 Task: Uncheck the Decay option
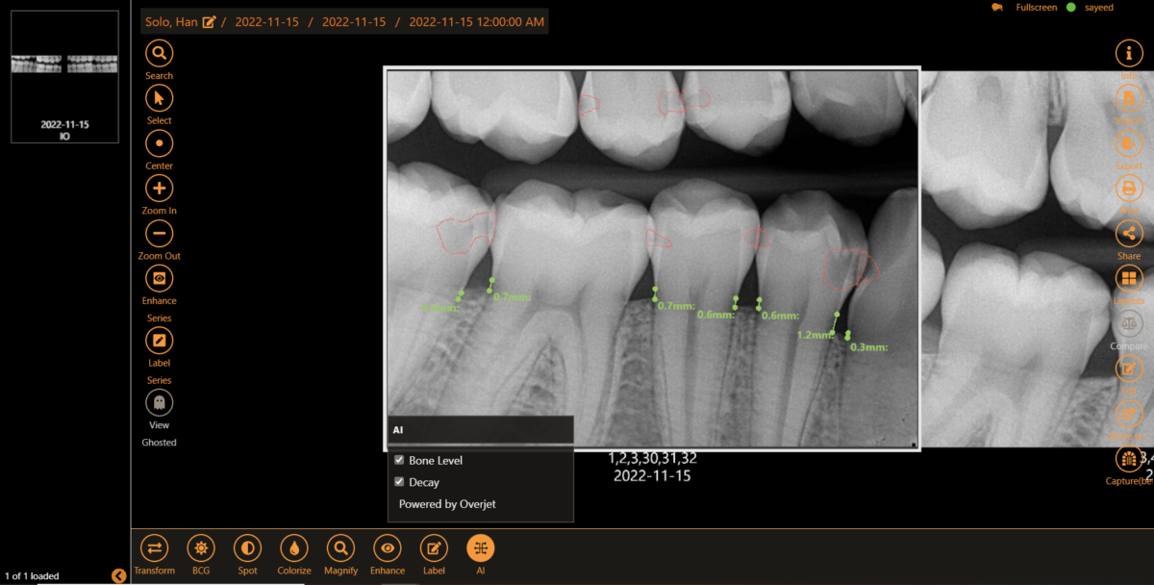(399, 481)
